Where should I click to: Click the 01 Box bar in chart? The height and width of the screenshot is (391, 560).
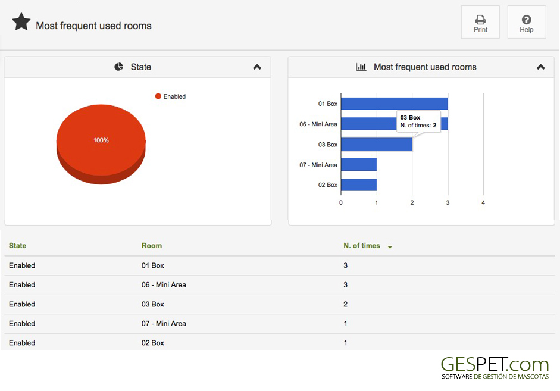[x=395, y=104]
